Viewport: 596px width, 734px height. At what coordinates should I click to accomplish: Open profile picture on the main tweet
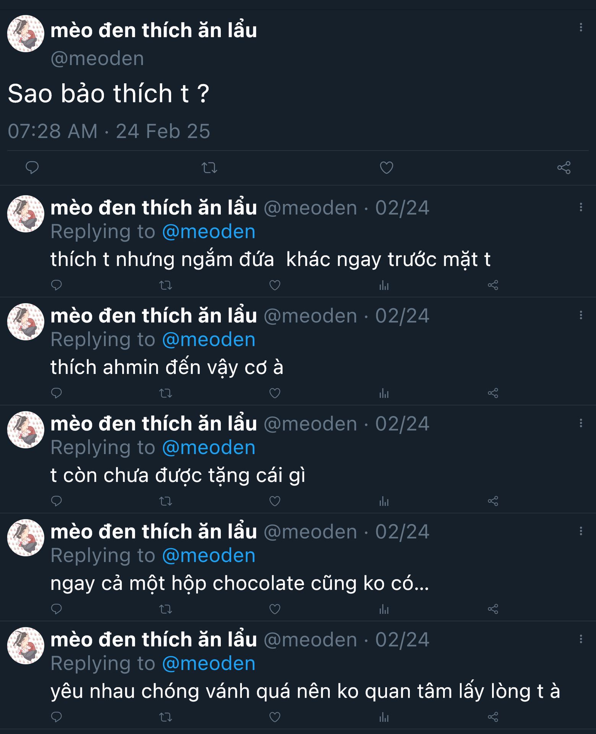point(26,34)
